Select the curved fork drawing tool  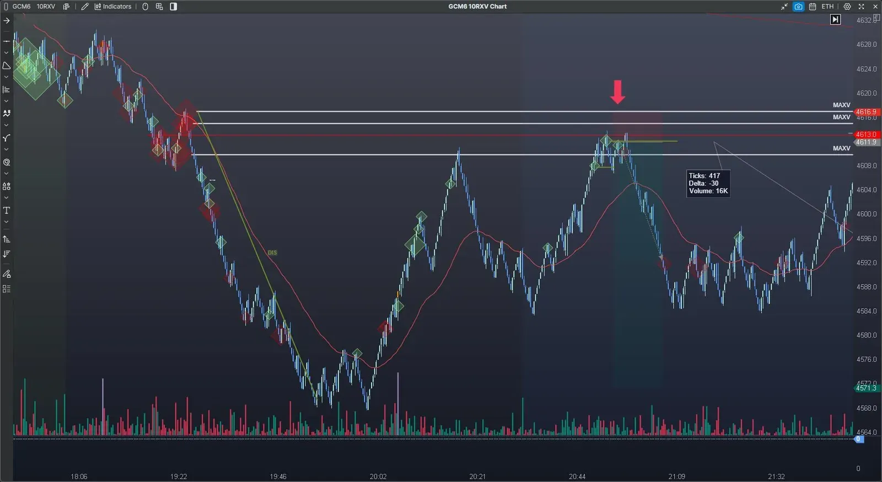tap(7, 138)
